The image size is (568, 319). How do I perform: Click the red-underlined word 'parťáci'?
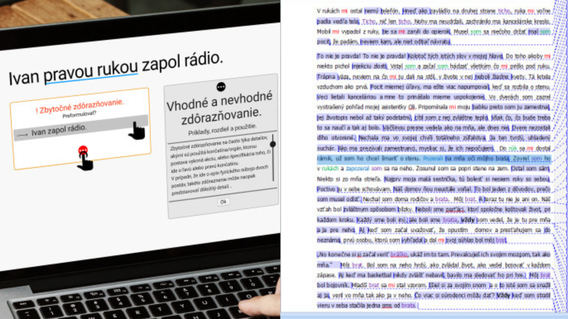pos(455,209)
